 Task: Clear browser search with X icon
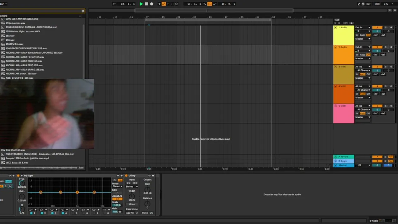click(x=83, y=11)
